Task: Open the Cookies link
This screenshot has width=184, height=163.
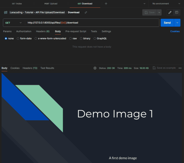Action: coord(175,31)
